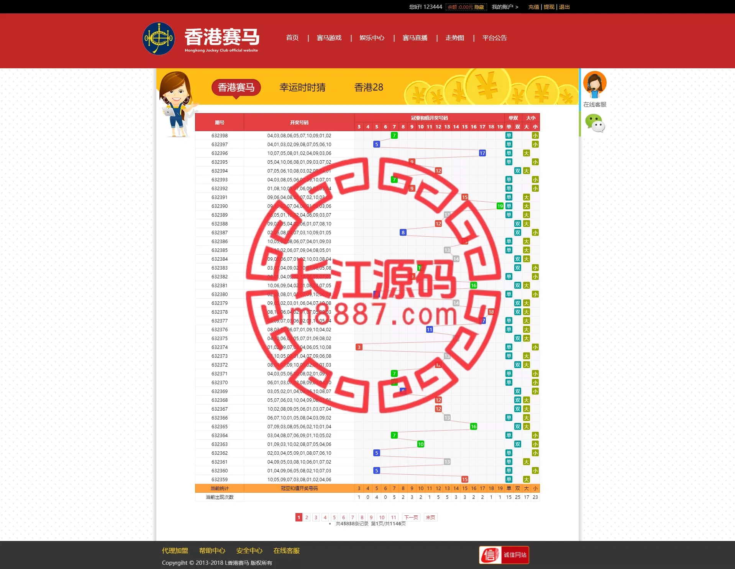Go to 娱乐中心 navigation item
The height and width of the screenshot is (569, 735).
click(372, 38)
